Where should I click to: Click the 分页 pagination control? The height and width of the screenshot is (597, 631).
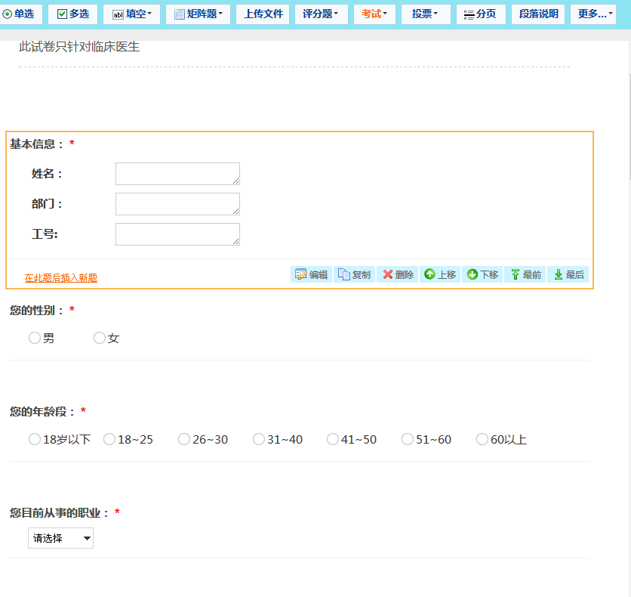(x=480, y=14)
